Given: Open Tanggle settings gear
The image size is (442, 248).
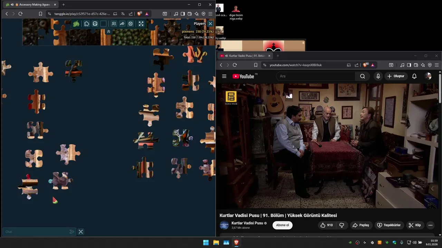Looking at the screenshot, I should click(x=131, y=24).
